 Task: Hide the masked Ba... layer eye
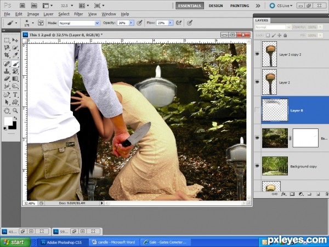click(257, 138)
